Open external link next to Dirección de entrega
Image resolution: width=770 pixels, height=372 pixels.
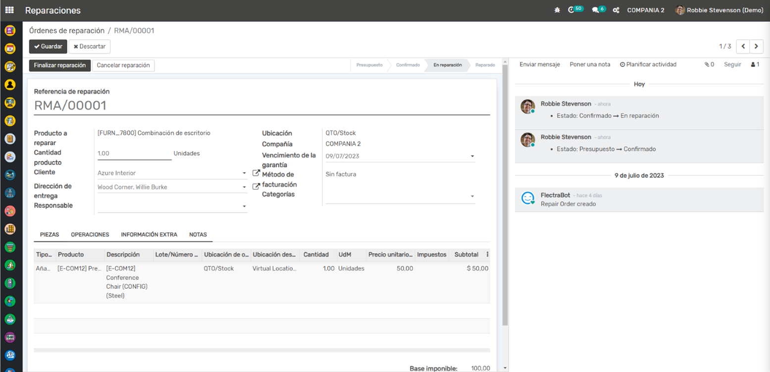(256, 187)
